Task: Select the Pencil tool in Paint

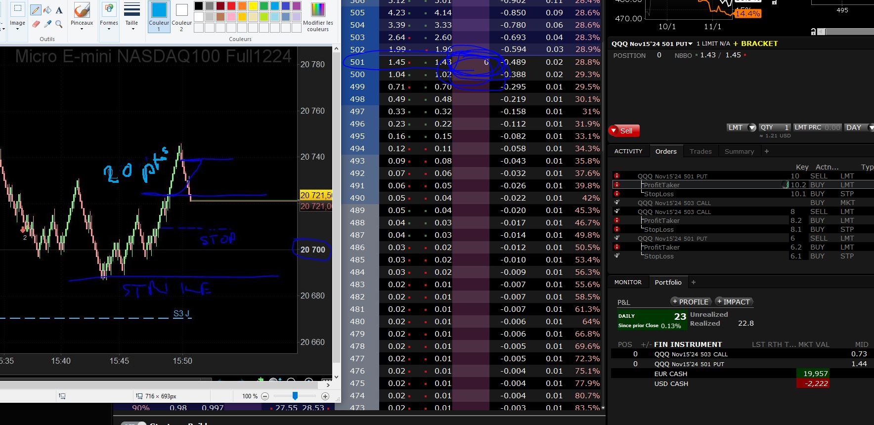Action: [36, 10]
